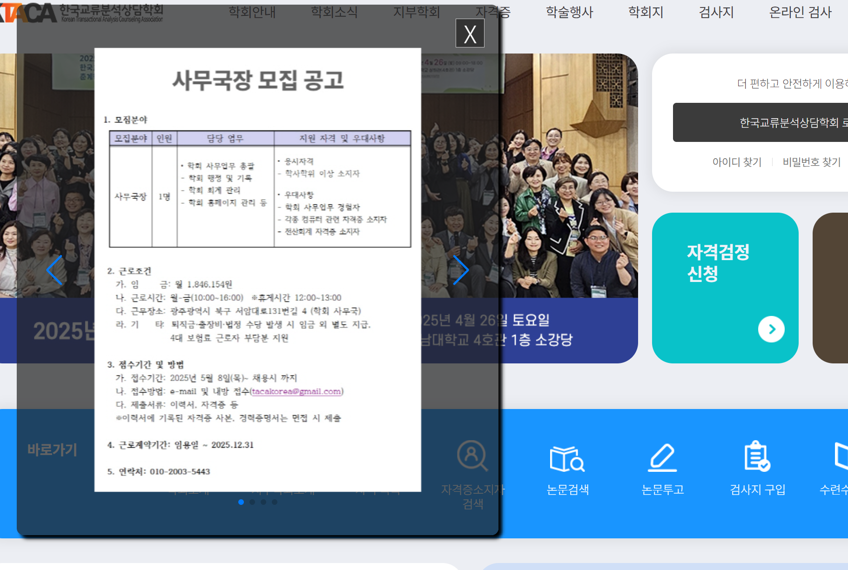Click the KTACA association logo

pos(81,13)
